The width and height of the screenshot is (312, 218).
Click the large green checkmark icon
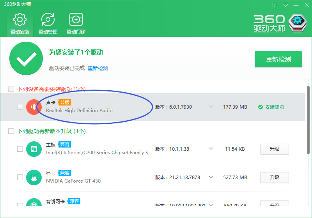click(x=26, y=58)
